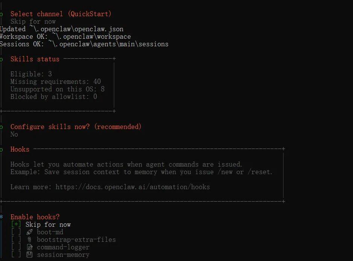
Task: Tick the command-logger checkbox
Action: [16, 247]
